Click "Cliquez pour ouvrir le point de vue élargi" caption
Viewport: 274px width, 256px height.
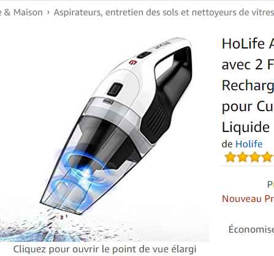[105, 249]
